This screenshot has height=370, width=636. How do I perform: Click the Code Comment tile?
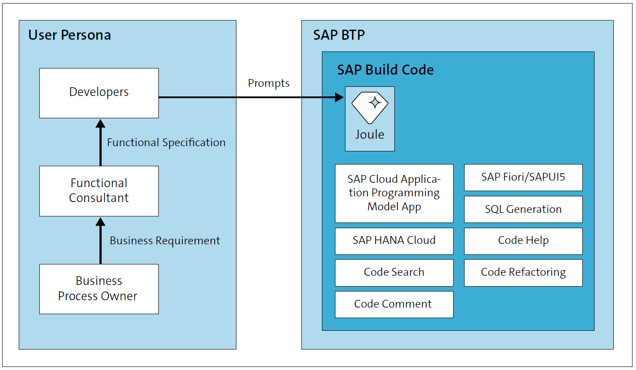point(394,304)
